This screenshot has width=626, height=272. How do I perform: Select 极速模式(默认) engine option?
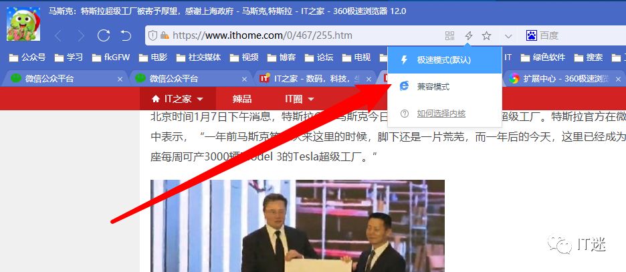(445, 60)
